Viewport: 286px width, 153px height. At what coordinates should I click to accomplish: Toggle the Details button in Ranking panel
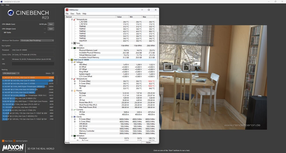[50, 73]
